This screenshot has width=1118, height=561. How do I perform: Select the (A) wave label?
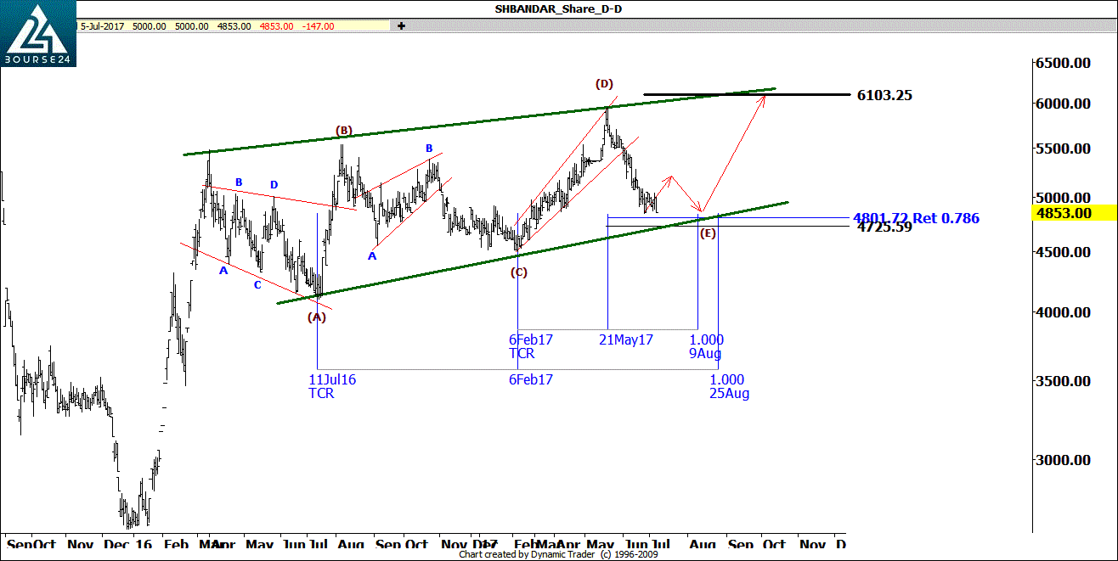(x=316, y=317)
